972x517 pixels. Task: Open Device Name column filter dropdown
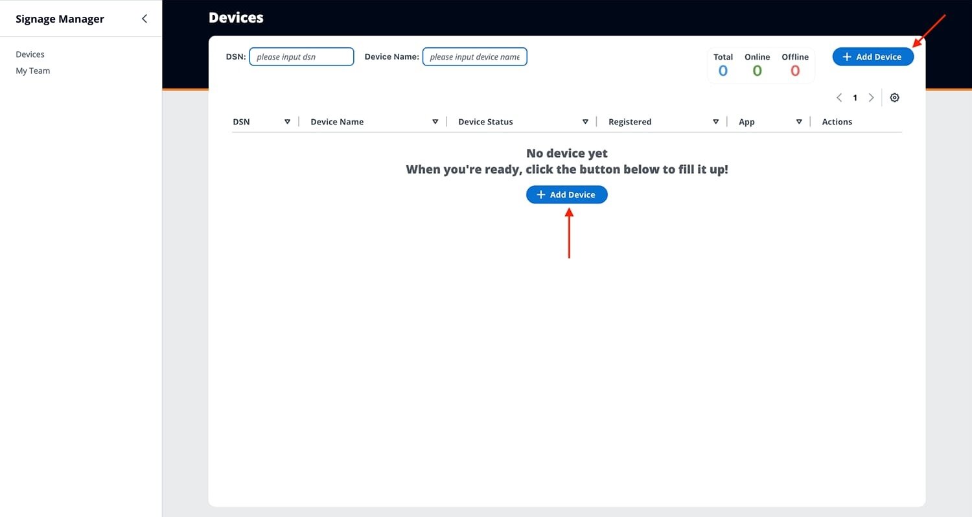click(x=435, y=122)
